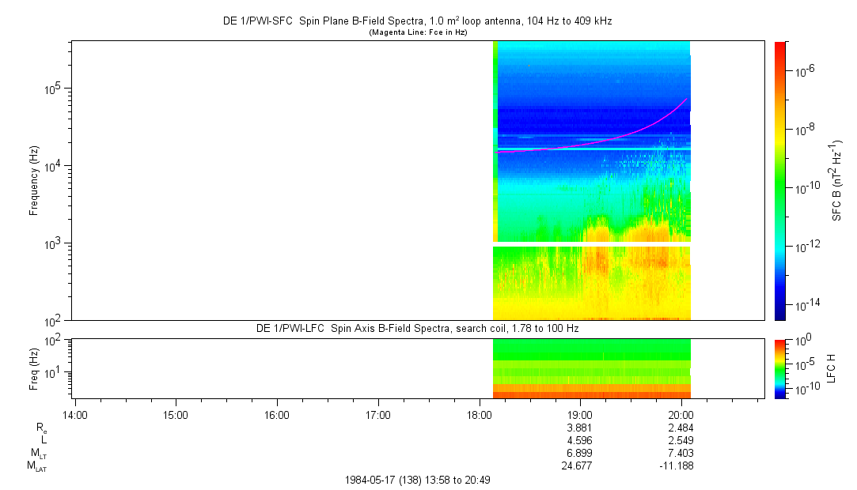Click the 14:00 time axis tick label
Screen dimensions: 857x490
click(74, 414)
